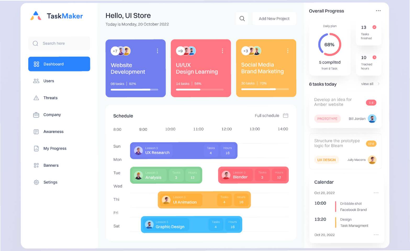Click the Social Media Brand Marketing progress bar
The width and height of the screenshot is (410, 251).
coord(265,89)
